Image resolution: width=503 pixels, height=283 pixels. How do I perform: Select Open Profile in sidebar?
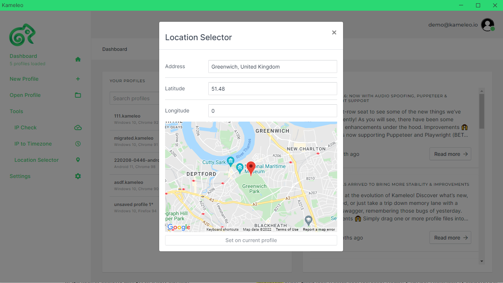click(25, 95)
